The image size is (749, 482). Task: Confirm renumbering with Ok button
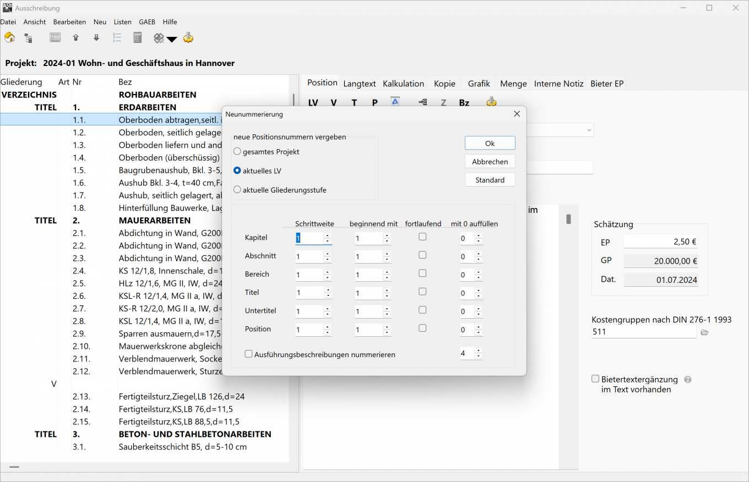[490, 143]
